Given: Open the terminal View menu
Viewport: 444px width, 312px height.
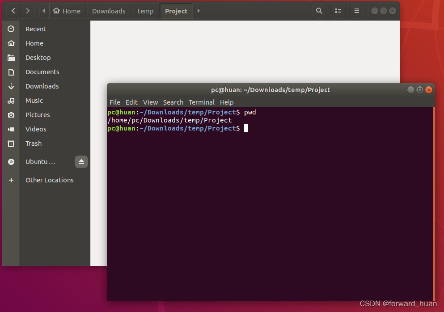Looking at the screenshot, I should tap(150, 102).
